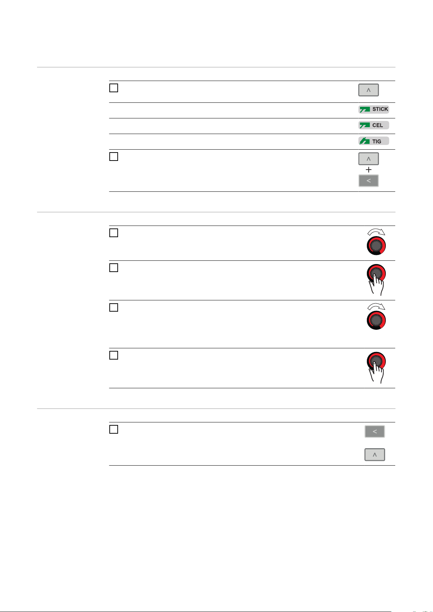Click the up-arrow key beside the first checkbox
The height and width of the screenshot is (612, 433).
[x=368, y=90]
